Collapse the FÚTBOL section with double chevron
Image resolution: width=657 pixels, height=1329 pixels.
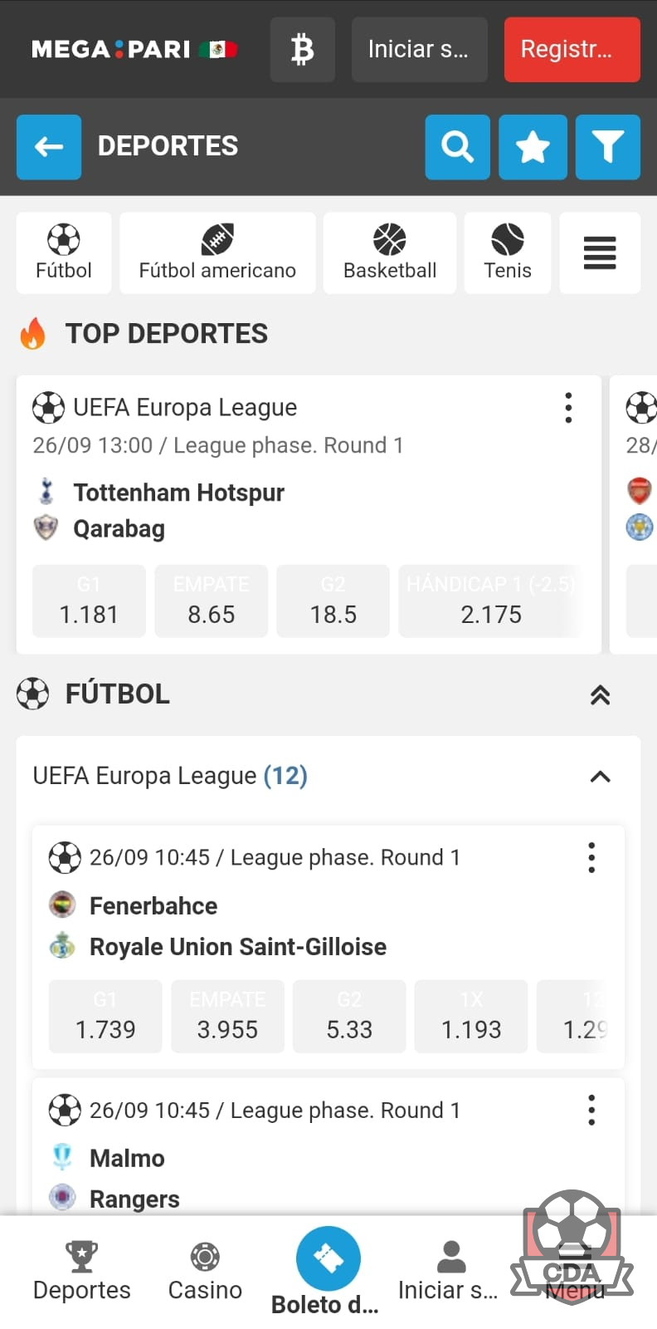click(600, 695)
